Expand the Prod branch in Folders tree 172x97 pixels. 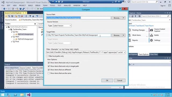point(12,41)
